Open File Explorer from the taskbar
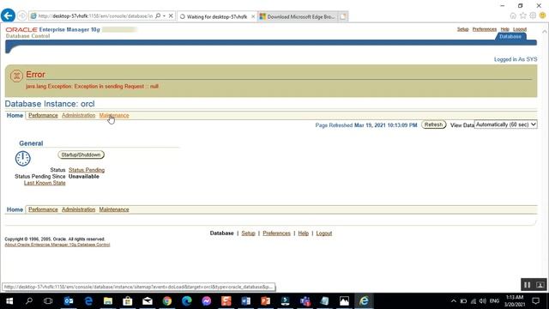The height and width of the screenshot is (309, 549). tap(108, 301)
